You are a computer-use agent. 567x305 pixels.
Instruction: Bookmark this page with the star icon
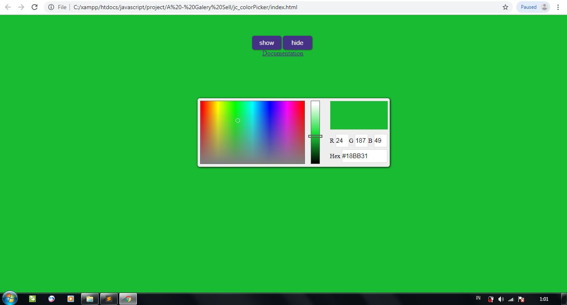pyautogui.click(x=505, y=7)
